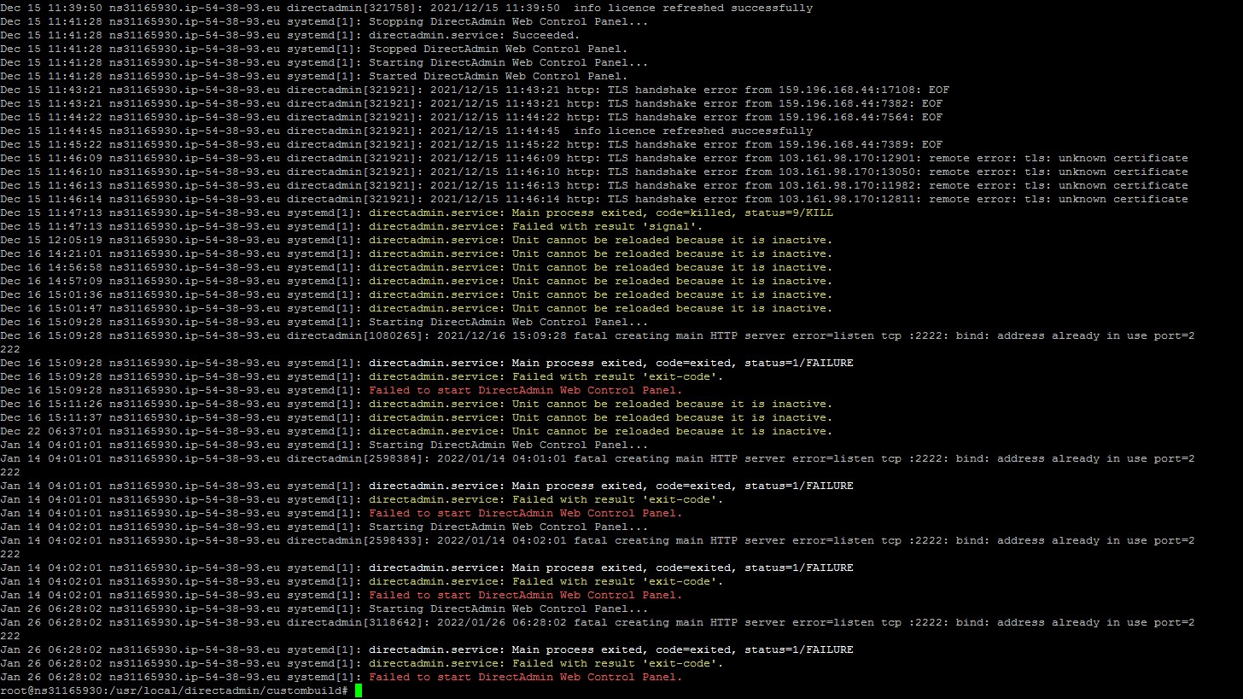Click the Jan 14 04:02:01 "Failed with result 'exit-code'" line
Viewport: 1243px width, 699px height.
pyautogui.click(x=362, y=581)
